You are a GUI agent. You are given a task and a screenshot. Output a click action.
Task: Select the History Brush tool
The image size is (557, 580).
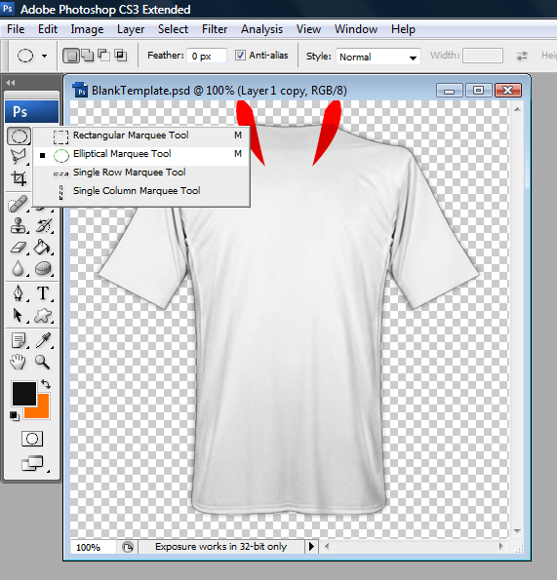(x=44, y=225)
